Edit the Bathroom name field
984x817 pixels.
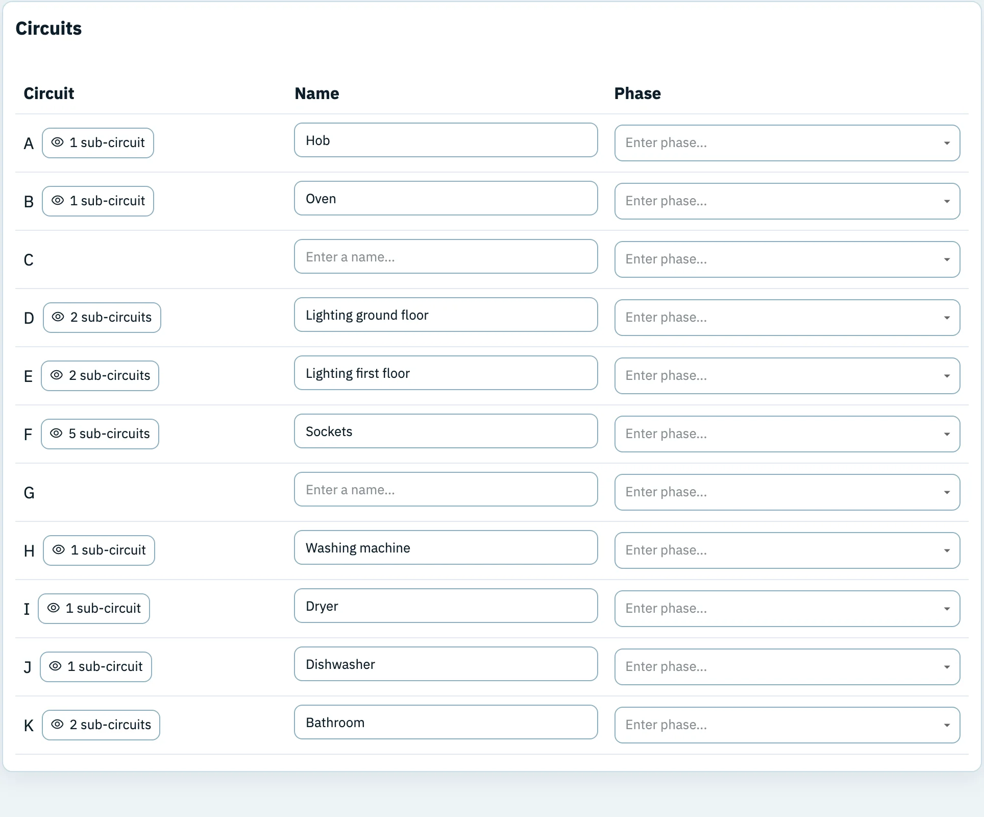click(x=446, y=722)
